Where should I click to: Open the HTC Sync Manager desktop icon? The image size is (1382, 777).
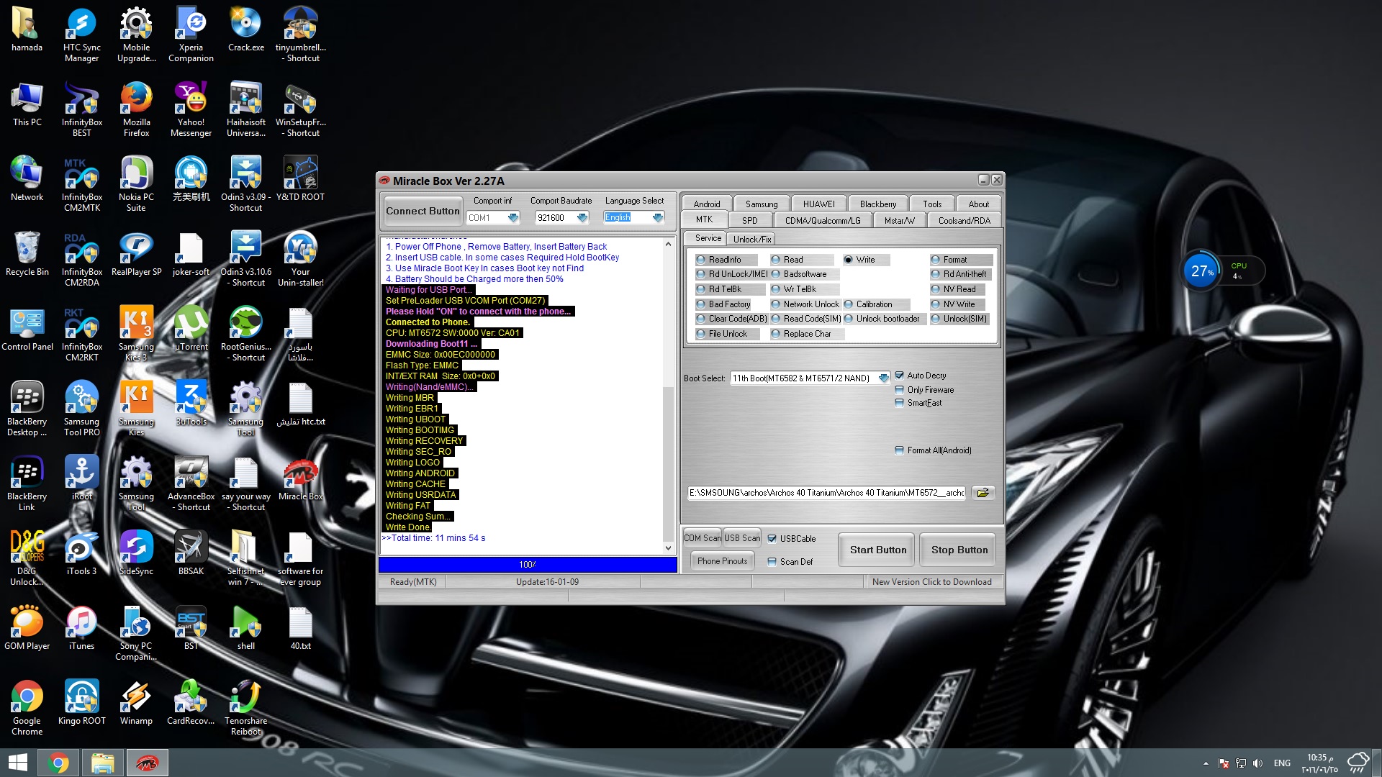tap(81, 35)
